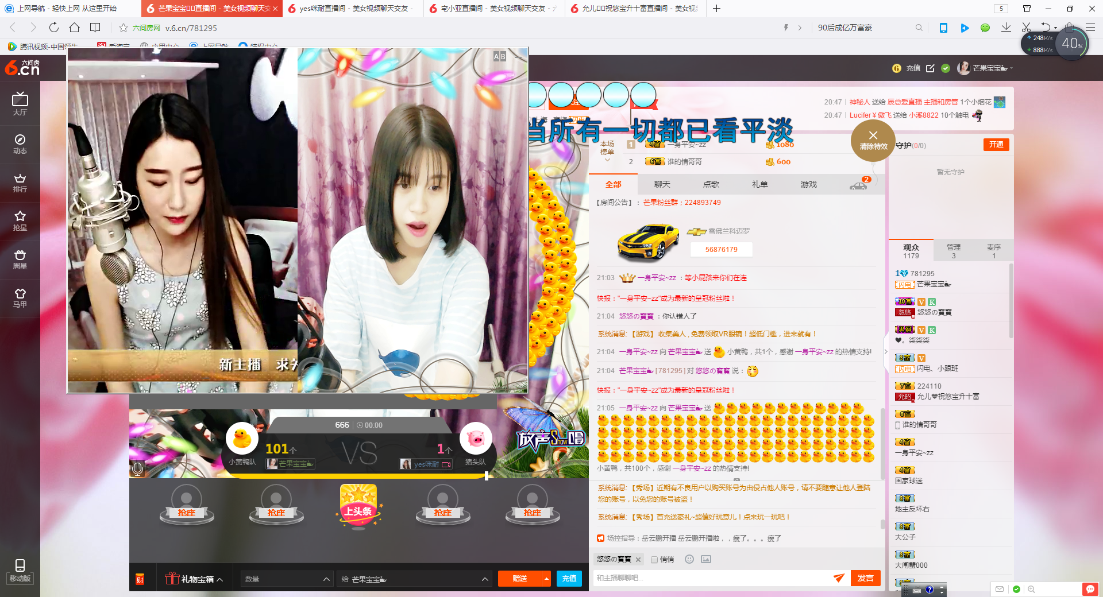Select the 麦序 mic queue tab
The image size is (1103, 597).
(x=994, y=251)
